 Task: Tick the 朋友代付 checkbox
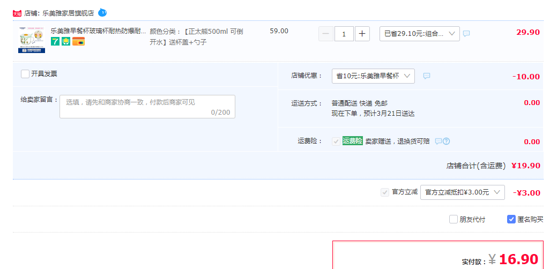(x=453, y=220)
